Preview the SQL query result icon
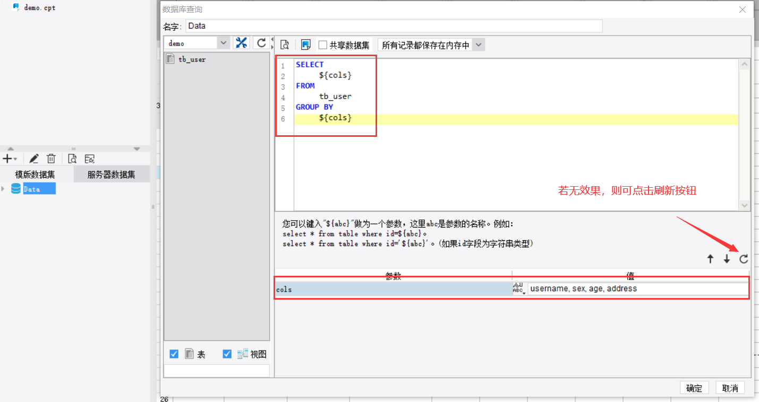This screenshot has height=402, width=759. pos(285,45)
